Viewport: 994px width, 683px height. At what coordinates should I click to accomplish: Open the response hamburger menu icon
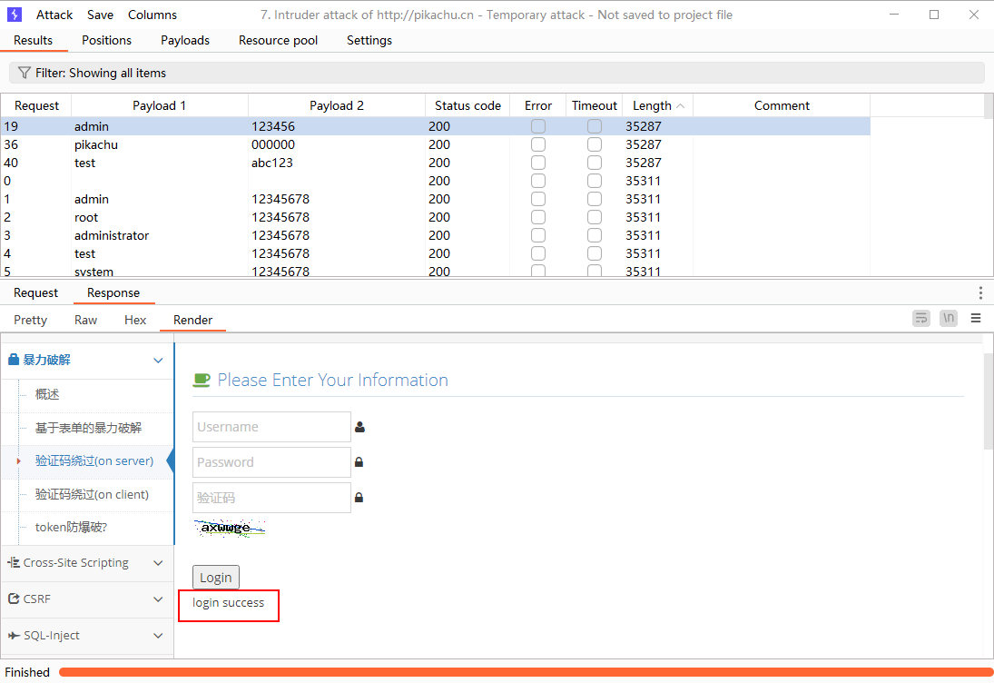[976, 318]
